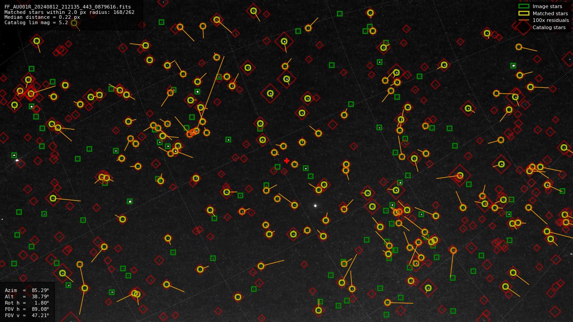Click the "Alt = 38.79°" readout
The image size is (573, 322).
(x=27, y=296)
